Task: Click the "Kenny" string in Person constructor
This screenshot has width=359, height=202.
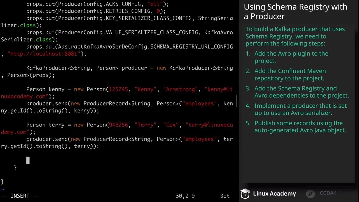Action: click(146, 89)
